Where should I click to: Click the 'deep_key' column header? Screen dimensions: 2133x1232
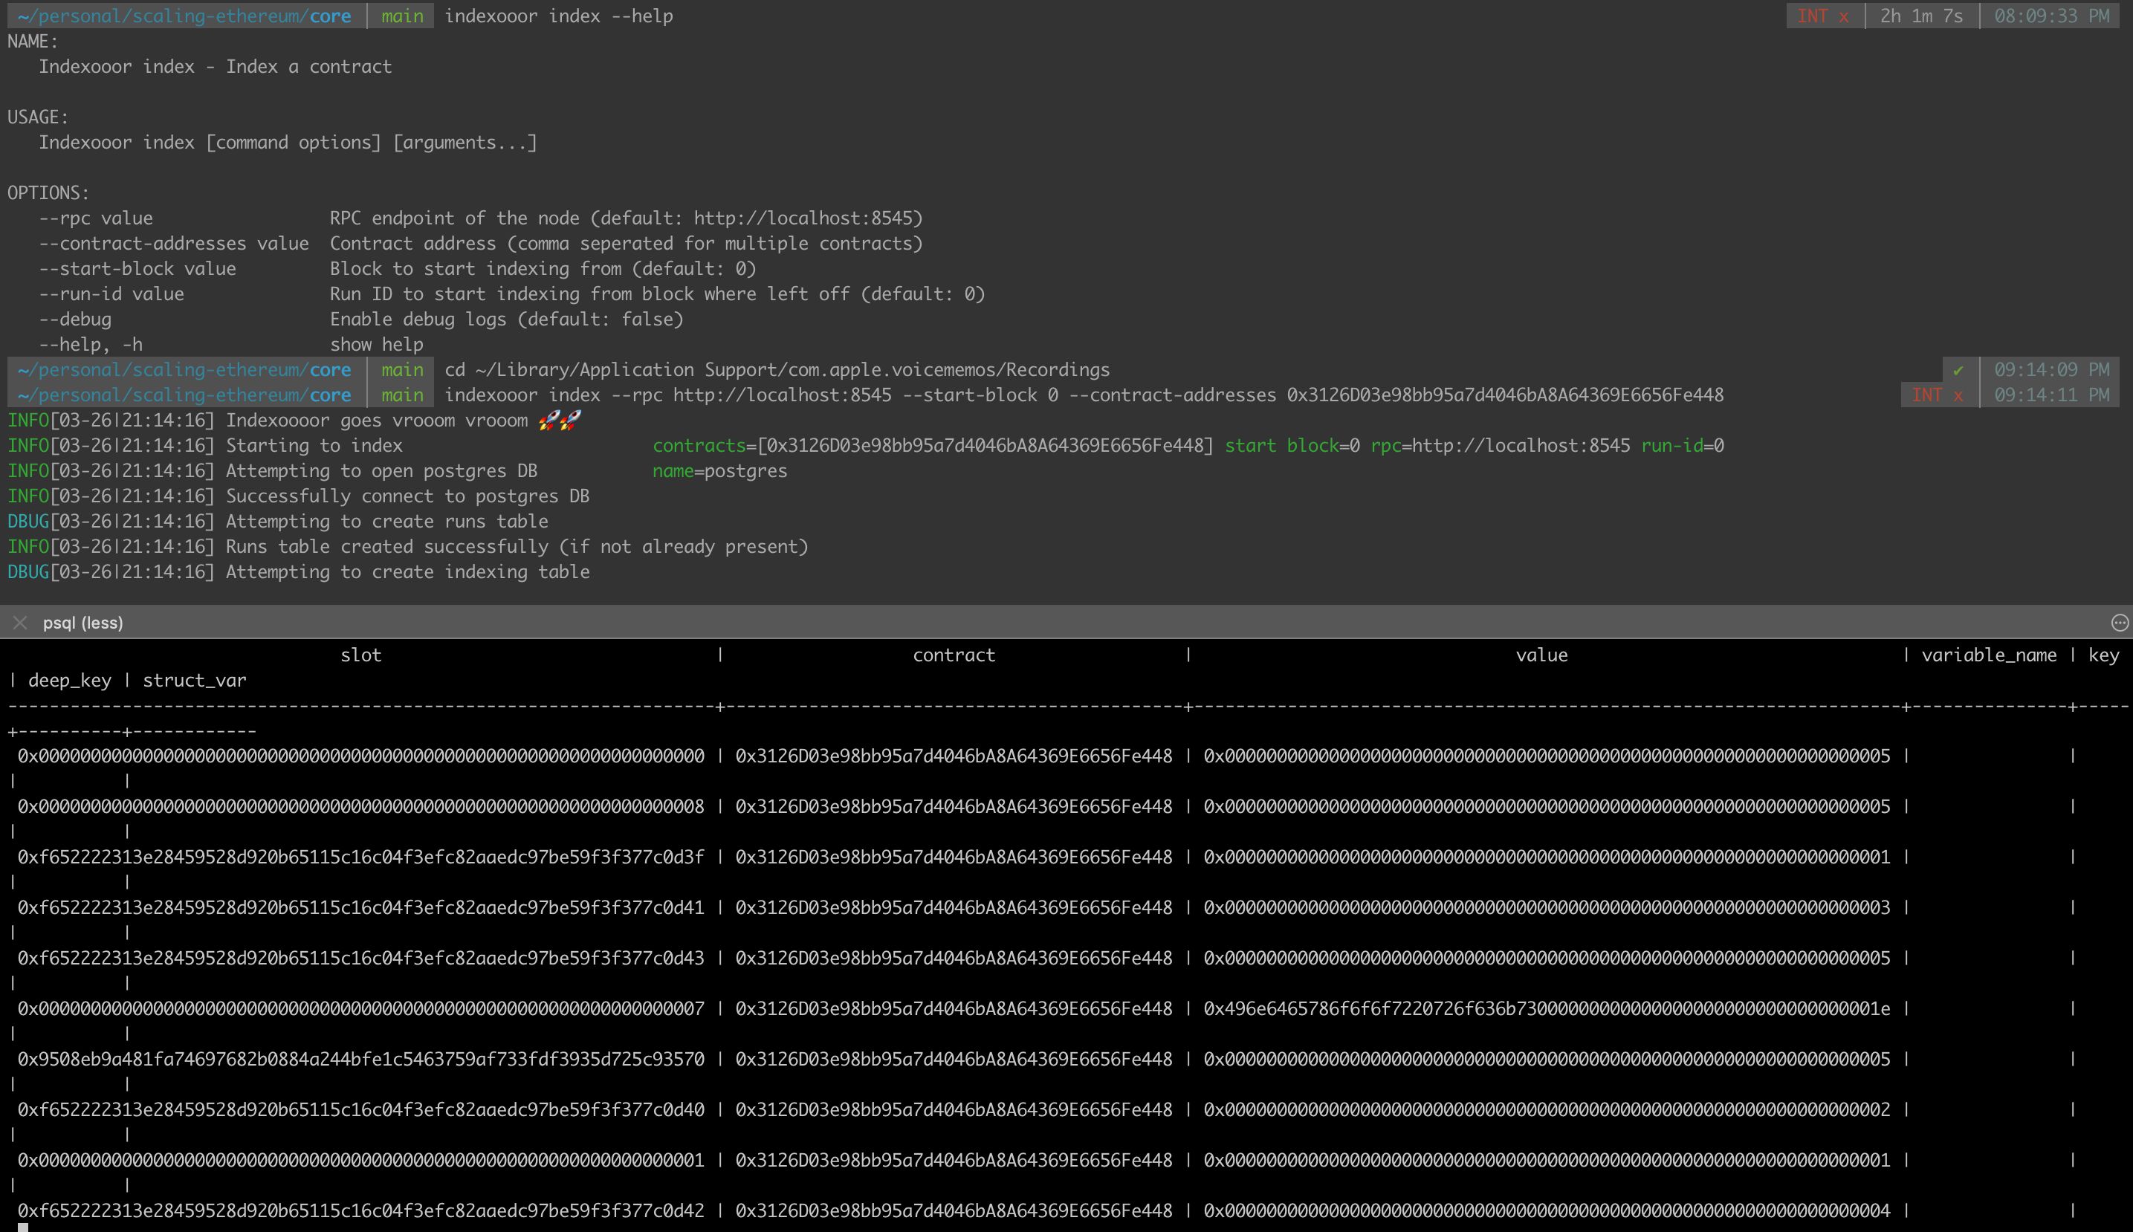[x=69, y=681]
